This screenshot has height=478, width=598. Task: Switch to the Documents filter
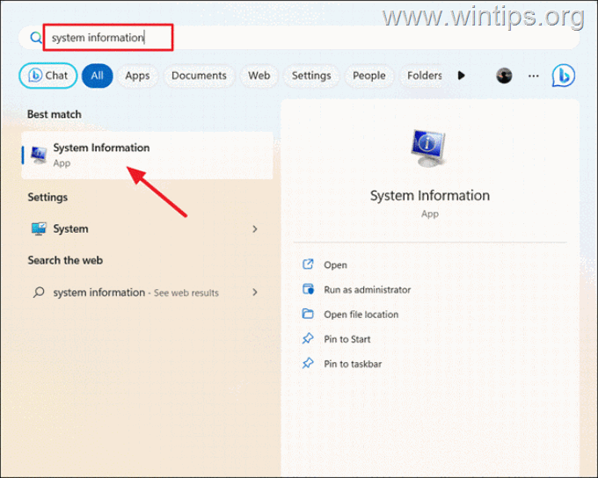199,76
